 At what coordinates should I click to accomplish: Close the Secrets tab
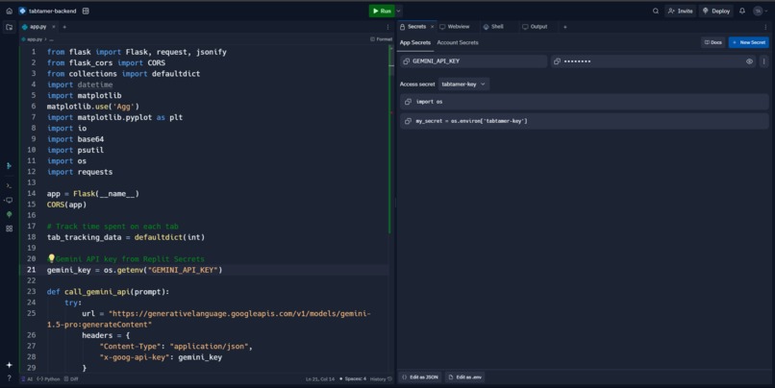click(x=432, y=27)
